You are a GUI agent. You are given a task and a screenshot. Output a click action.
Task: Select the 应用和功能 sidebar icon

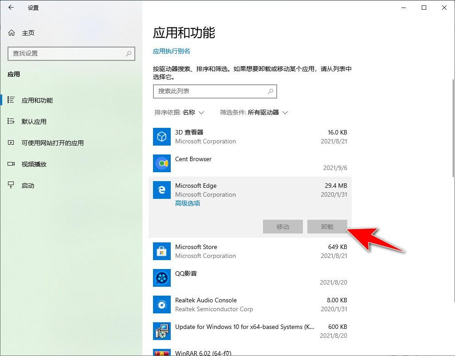[11, 100]
